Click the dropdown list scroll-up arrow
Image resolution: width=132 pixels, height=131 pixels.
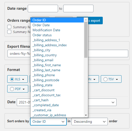click(86, 20)
